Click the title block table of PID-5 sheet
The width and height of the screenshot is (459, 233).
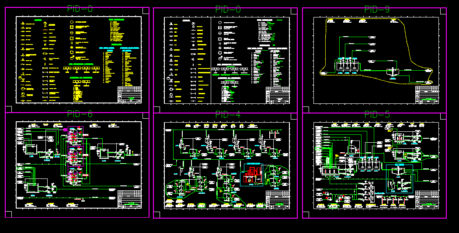(427, 200)
